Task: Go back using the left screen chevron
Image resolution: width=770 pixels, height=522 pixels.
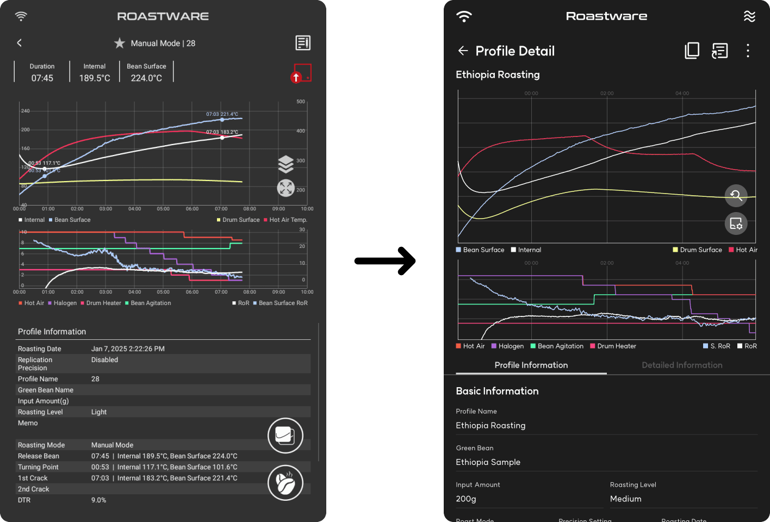Action: [20, 43]
